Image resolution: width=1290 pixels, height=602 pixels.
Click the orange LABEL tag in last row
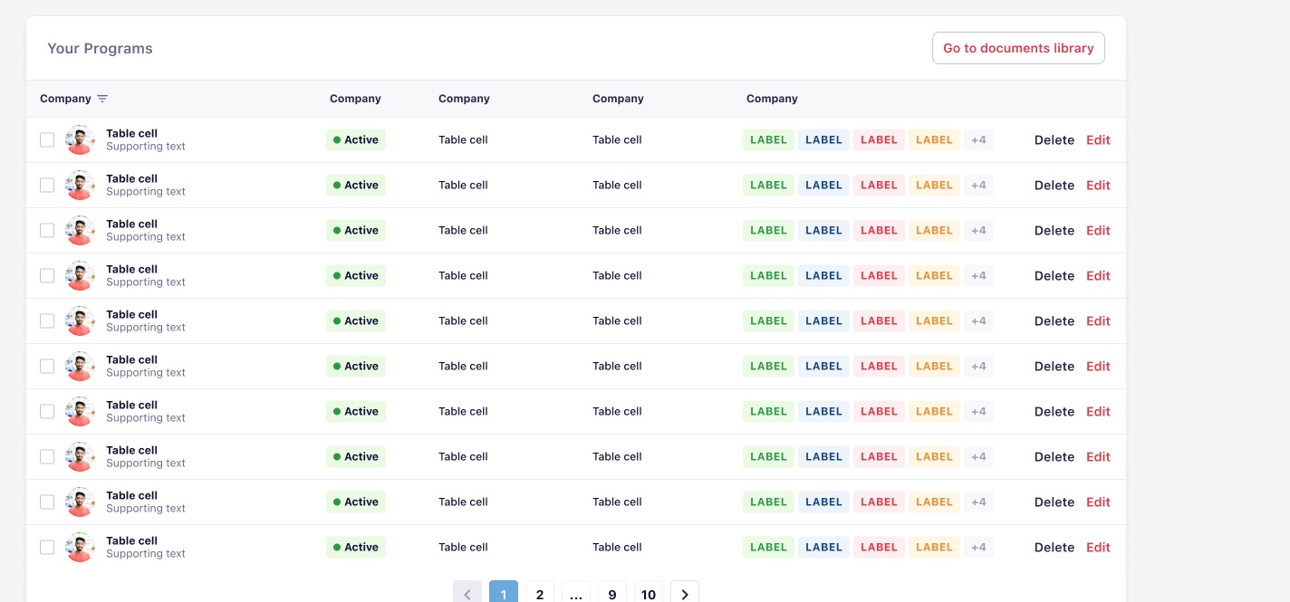934,548
